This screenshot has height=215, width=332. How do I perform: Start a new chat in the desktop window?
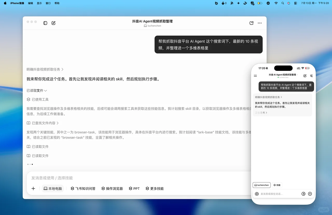(x=53, y=23)
